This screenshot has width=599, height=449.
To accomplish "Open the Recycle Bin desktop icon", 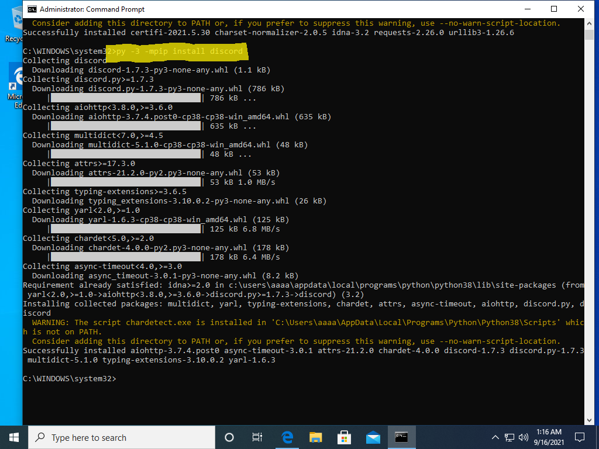I will click(15, 25).
